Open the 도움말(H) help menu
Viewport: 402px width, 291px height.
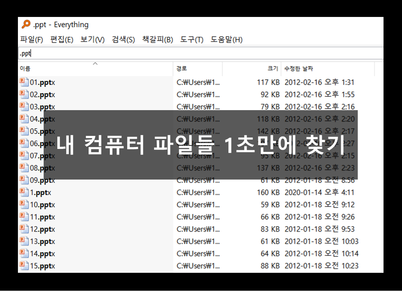(x=227, y=40)
